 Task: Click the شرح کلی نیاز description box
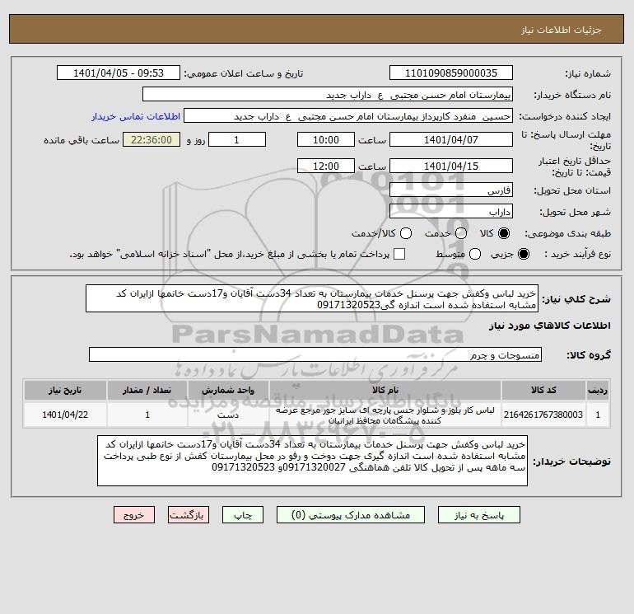[312, 298]
